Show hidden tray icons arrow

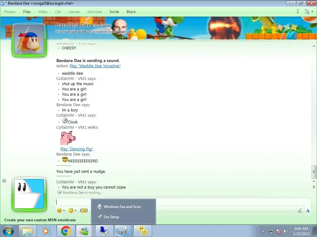coord(263,231)
